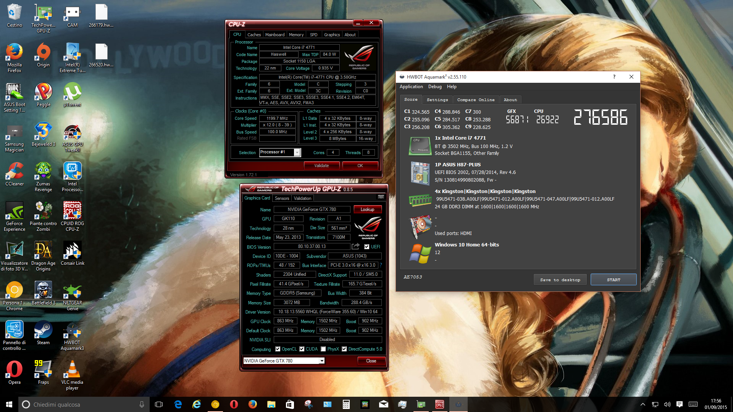Open the Edge browser taskbar icon

(178, 404)
